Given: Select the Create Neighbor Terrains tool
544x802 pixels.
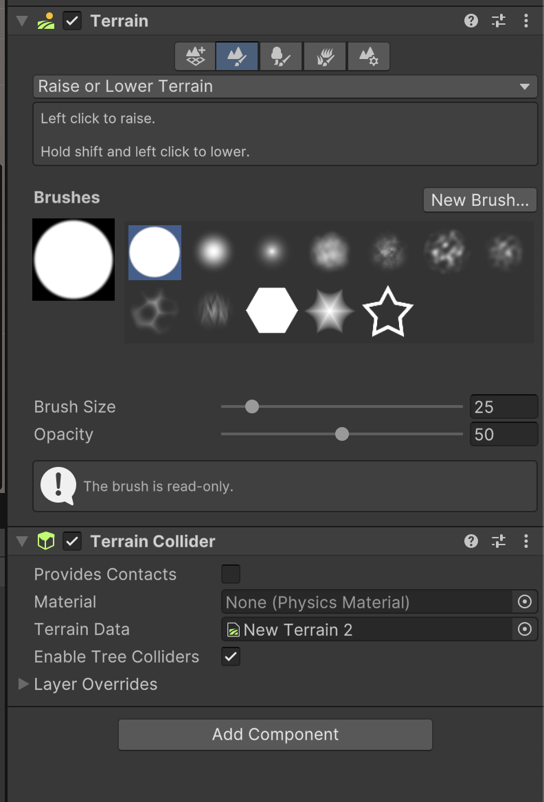Looking at the screenshot, I should pyautogui.click(x=196, y=56).
